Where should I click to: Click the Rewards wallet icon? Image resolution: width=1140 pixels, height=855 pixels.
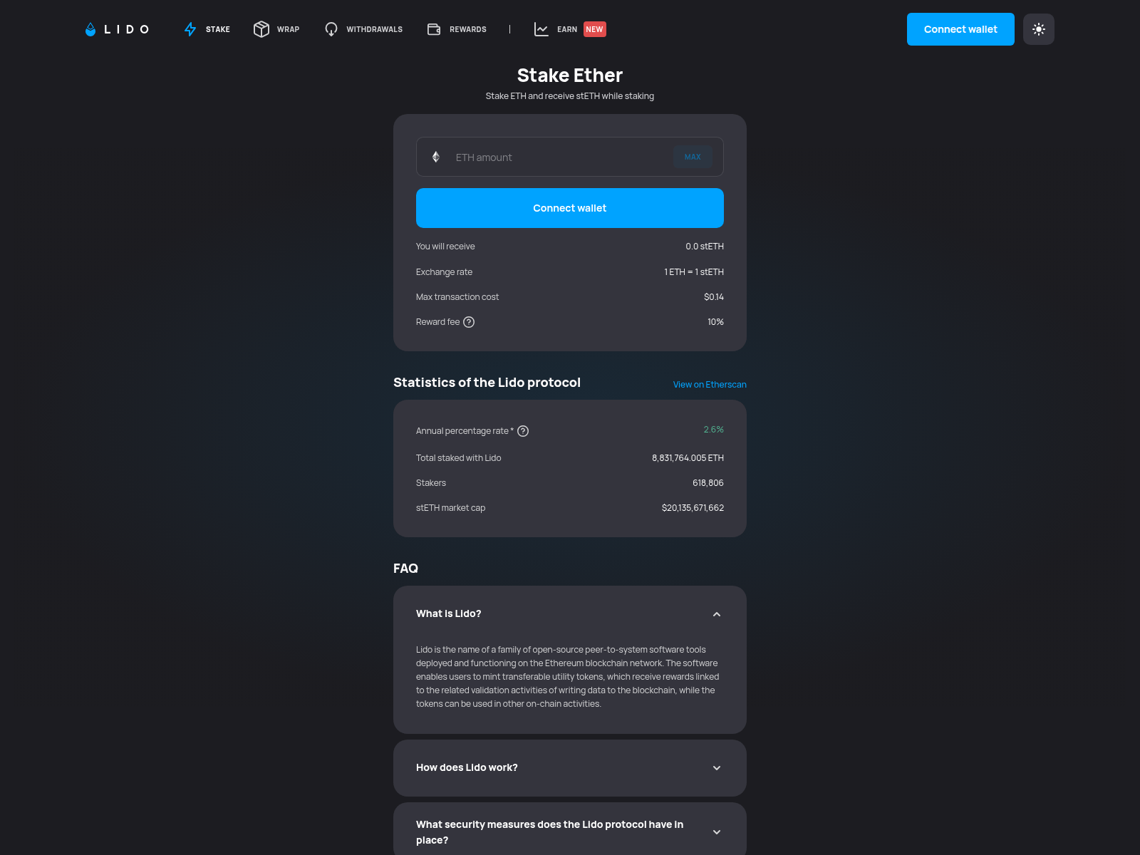(434, 29)
